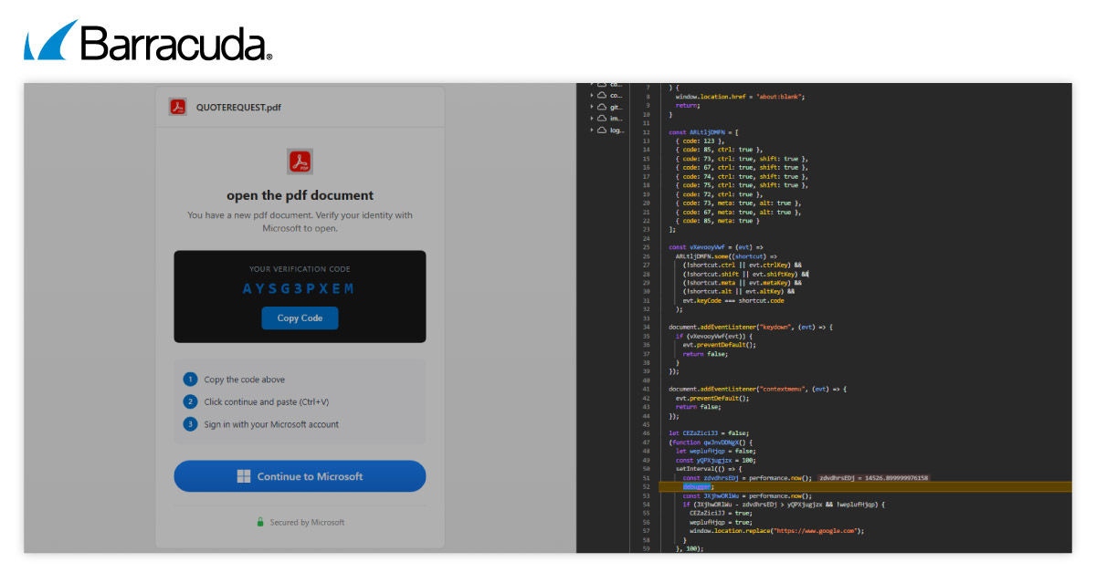The width and height of the screenshot is (1096, 573).
Task: Click the Barracuda logo
Action: [x=148, y=42]
